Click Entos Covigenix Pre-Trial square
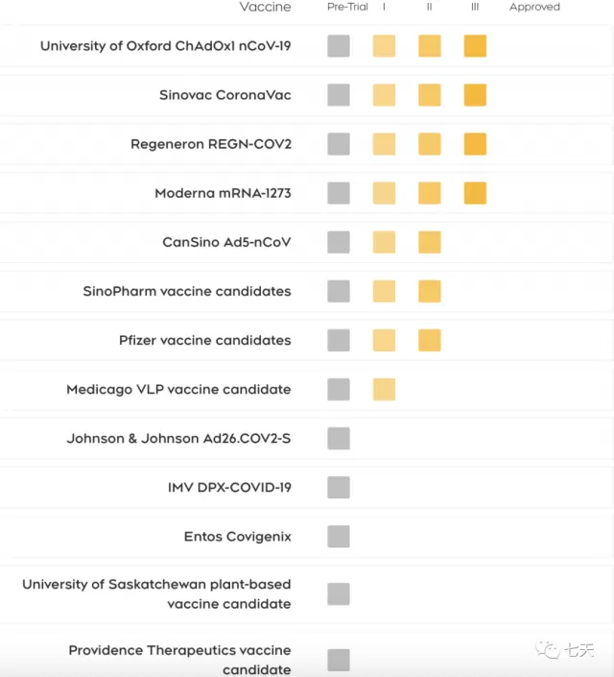The height and width of the screenshot is (677, 614). (x=339, y=536)
